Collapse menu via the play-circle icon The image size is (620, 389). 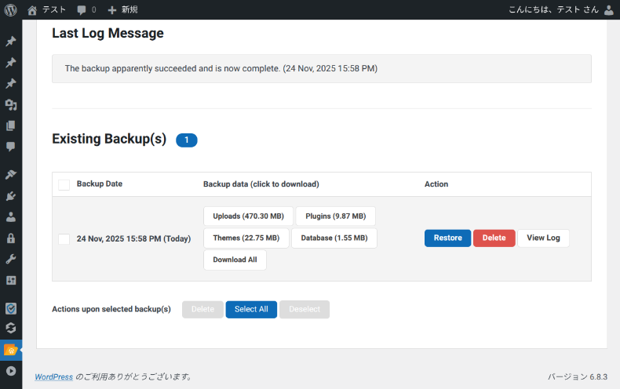(11, 371)
